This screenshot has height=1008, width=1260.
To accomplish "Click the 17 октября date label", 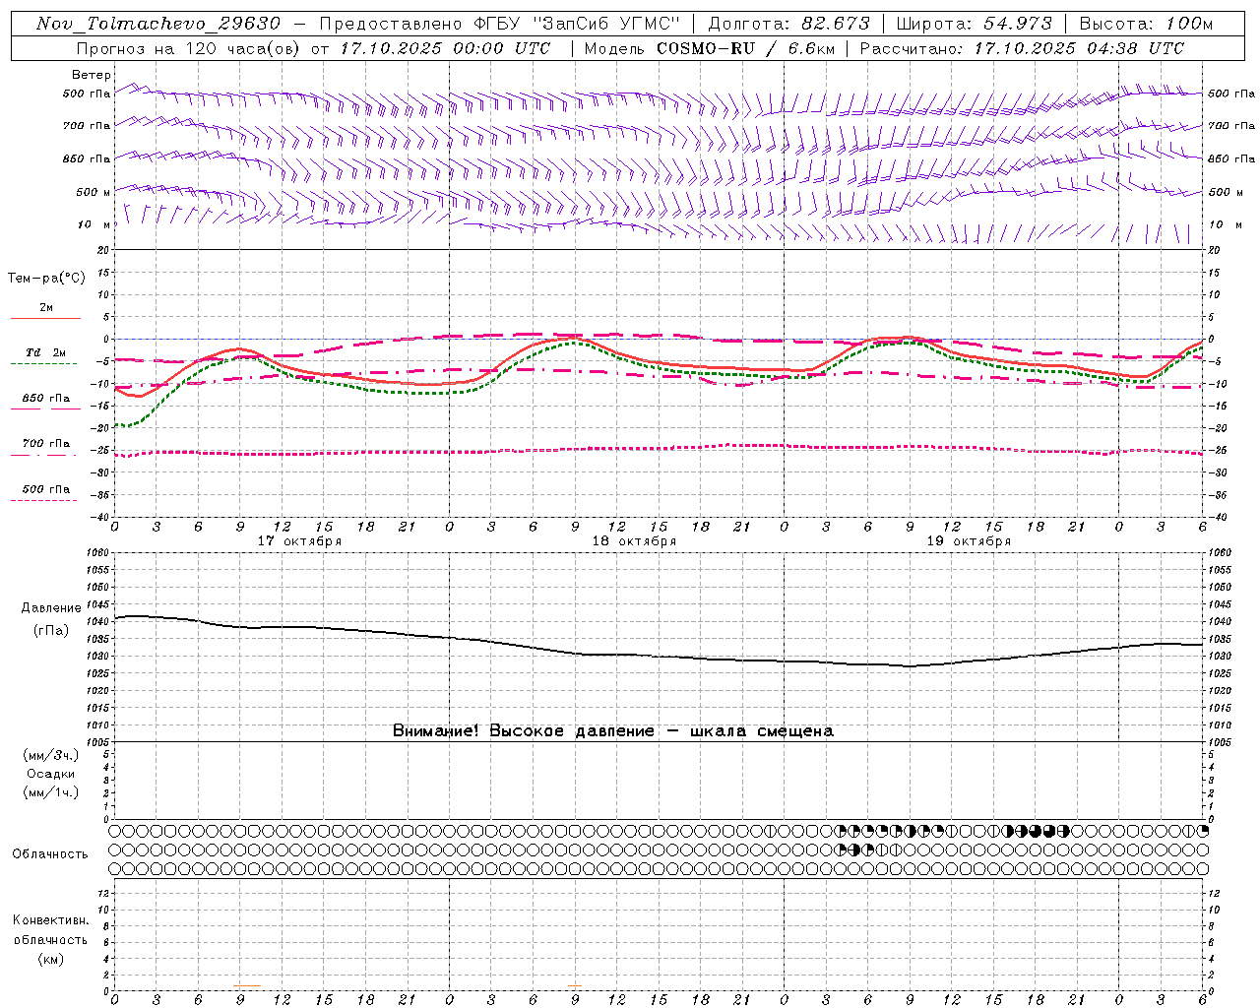I will (x=299, y=541).
